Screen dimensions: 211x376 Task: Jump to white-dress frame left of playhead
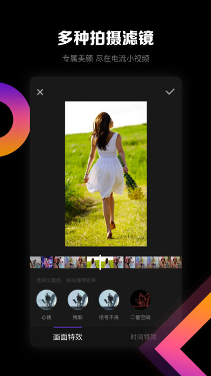pos(93,263)
